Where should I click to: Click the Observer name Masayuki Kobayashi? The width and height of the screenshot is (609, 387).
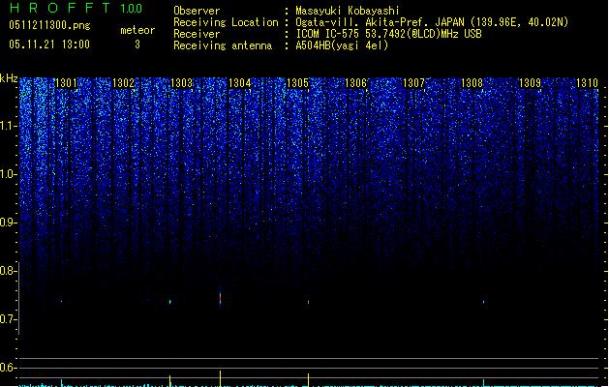point(348,11)
